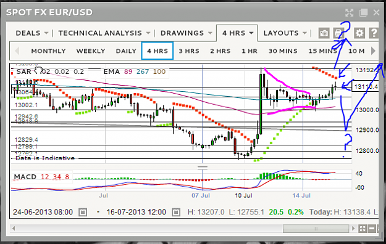Click the 13002.1 level label
This screenshot has height=244, width=386.
click(x=26, y=105)
